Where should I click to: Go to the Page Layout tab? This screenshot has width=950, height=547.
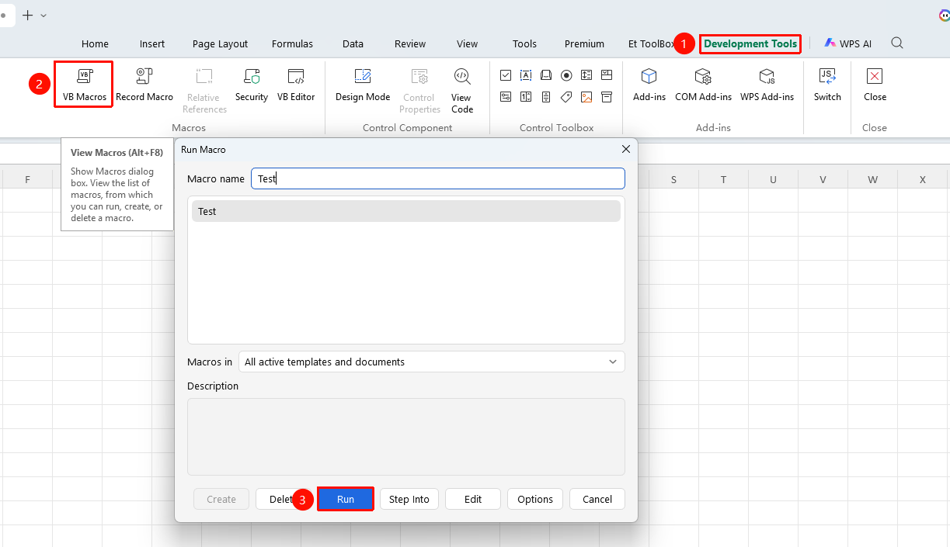220,44
